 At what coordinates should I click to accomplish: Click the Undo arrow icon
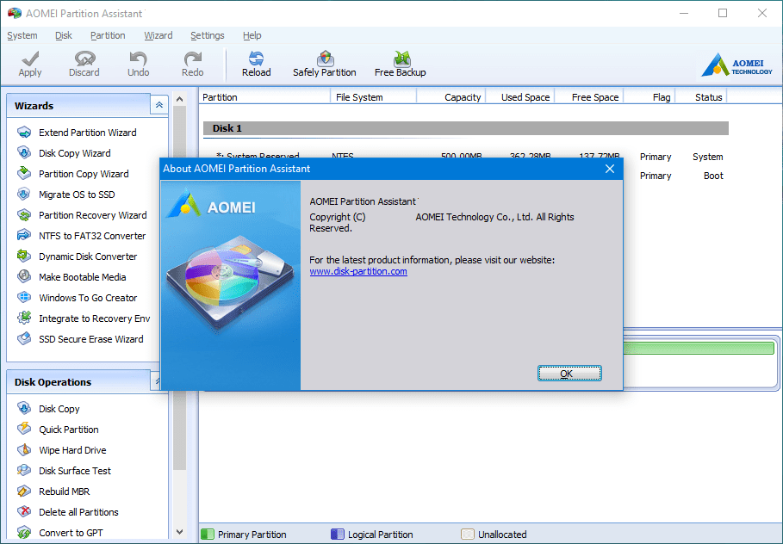[x=139, y=59]
